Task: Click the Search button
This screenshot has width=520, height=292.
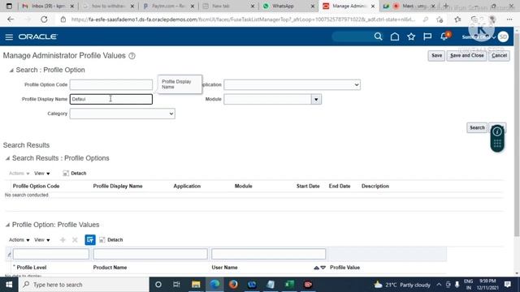Action: pos(477,128)
